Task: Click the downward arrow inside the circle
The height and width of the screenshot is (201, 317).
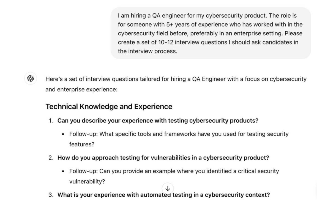Action: (x=168, y=188)
